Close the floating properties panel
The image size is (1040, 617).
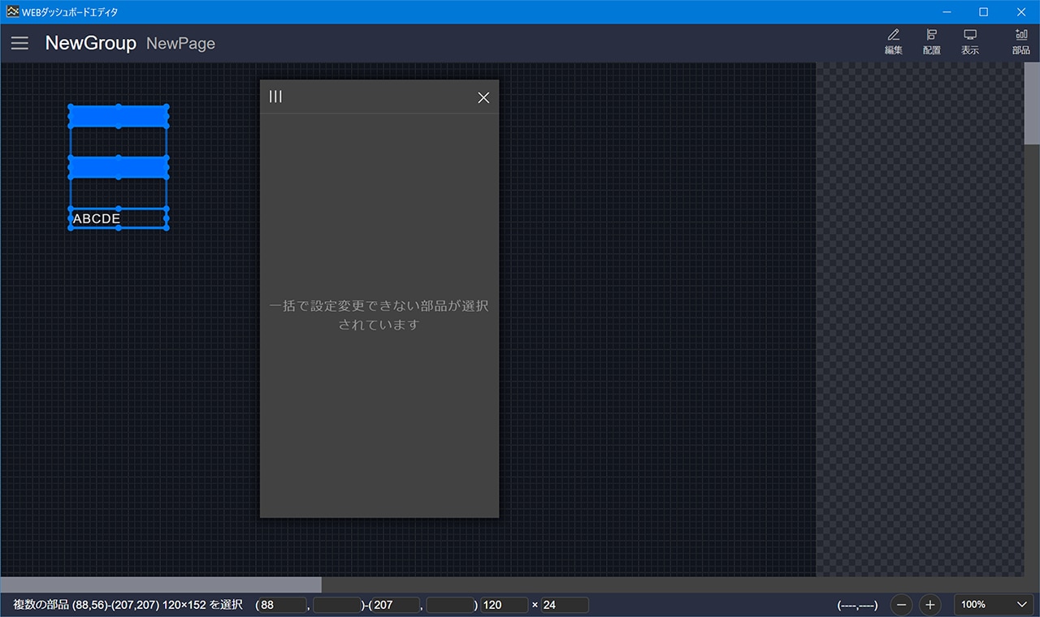pyautogui.click(x=483, y=97)
